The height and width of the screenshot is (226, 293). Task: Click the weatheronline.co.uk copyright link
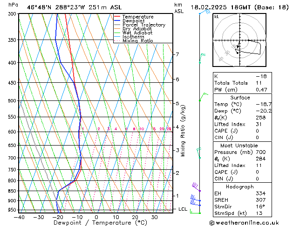coord(244,223)
